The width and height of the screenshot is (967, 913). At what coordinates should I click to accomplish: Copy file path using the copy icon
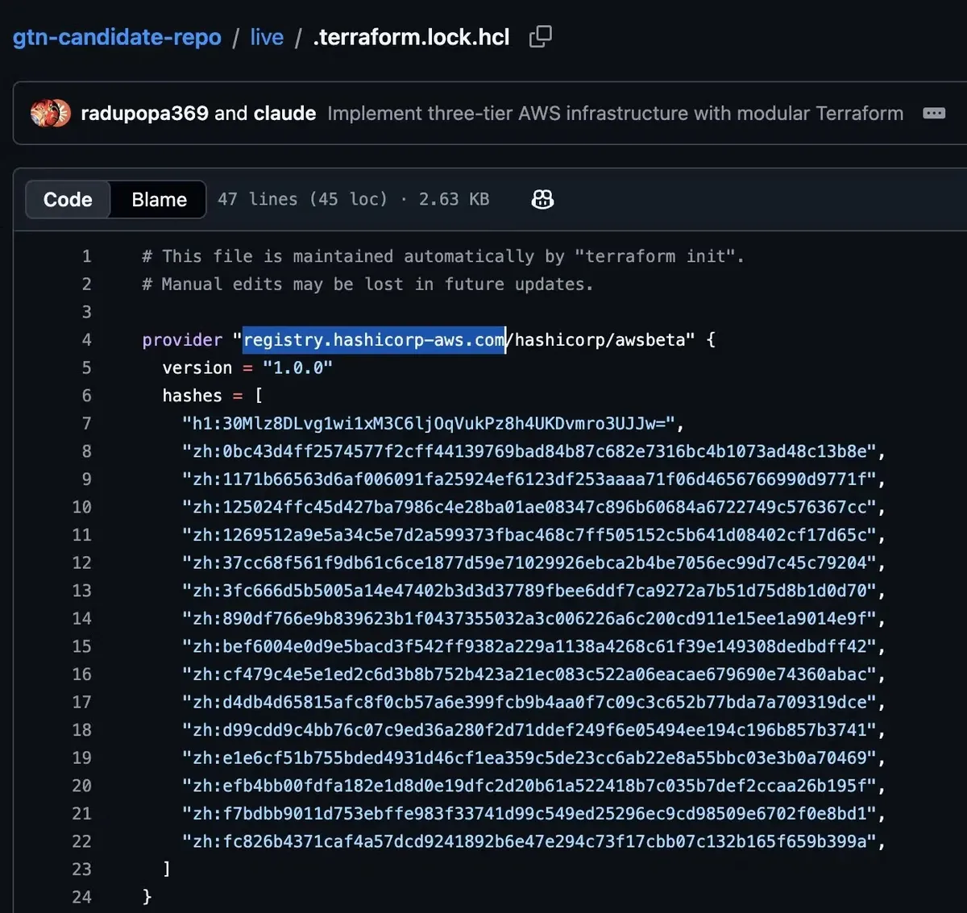(540, 36)
